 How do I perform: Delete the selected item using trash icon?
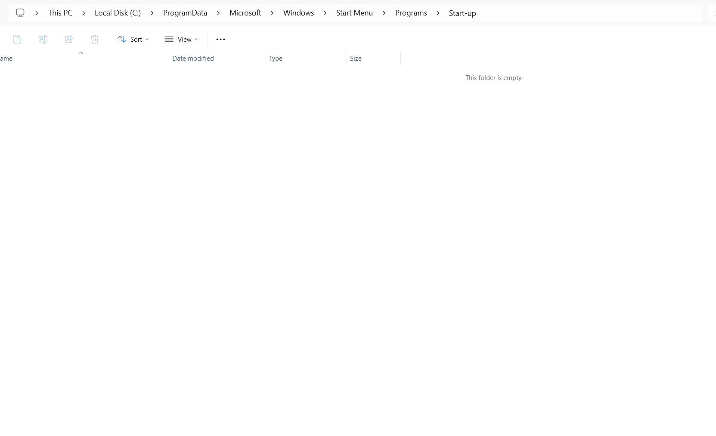(94, 39)
